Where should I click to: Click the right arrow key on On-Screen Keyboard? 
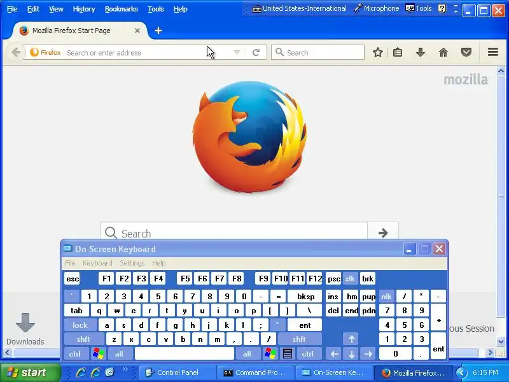click(368, 354)
